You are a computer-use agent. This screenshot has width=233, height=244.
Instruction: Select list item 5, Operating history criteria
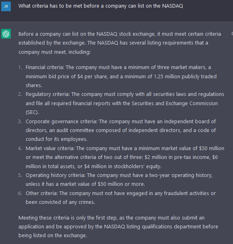[115, 179]
